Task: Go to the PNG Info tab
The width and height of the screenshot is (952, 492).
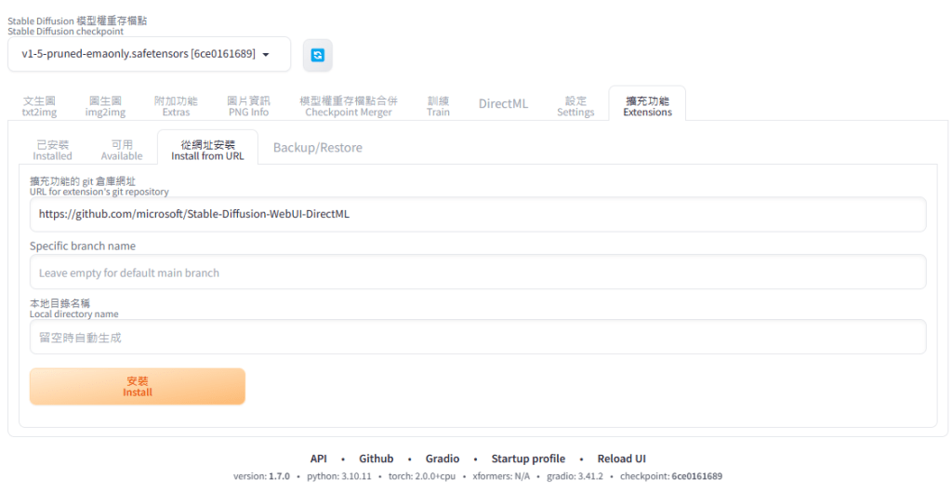Action: 248,106
